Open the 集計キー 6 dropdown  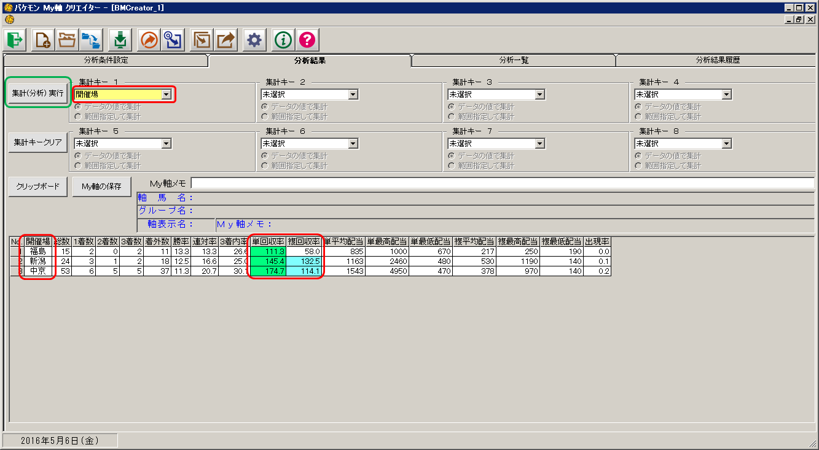tap(353, 144)
